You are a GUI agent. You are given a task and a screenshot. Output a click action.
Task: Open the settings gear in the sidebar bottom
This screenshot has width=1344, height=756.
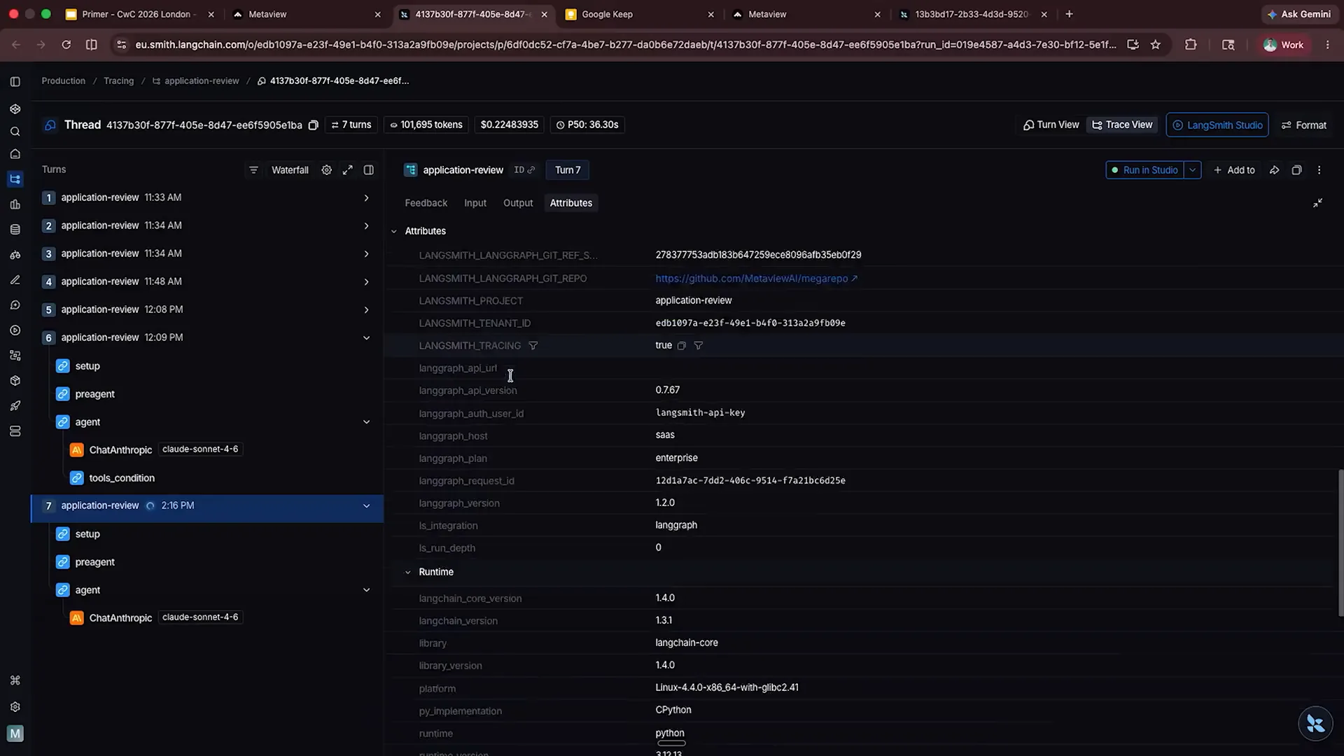[x=15, y=707]
